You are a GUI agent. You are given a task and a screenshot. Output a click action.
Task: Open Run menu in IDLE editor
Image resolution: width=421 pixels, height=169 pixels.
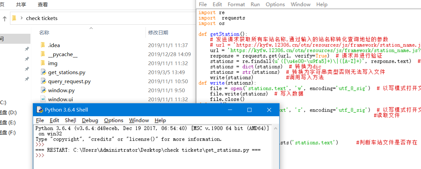(255, 4)
